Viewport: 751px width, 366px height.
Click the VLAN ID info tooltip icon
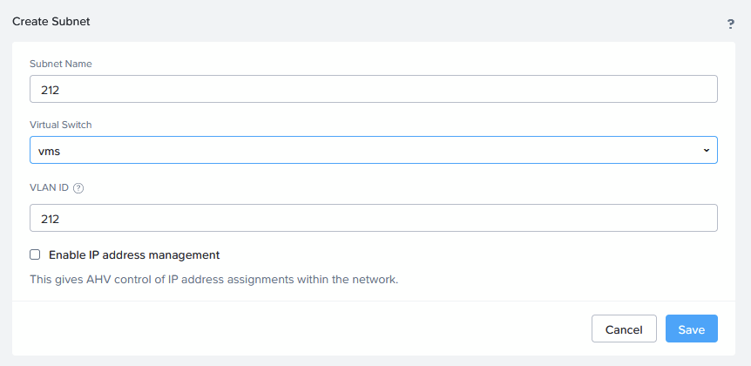tap(78, 187)
